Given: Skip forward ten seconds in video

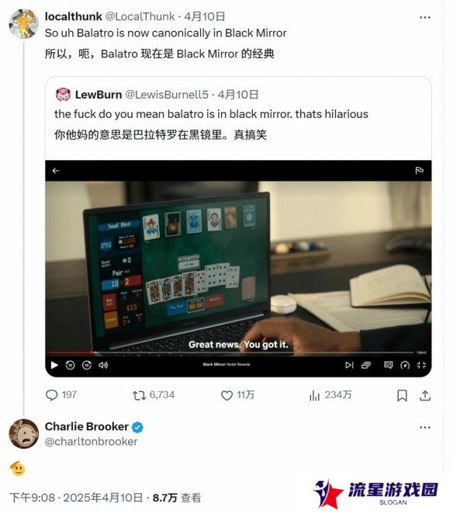Looking at the screenshot, I should click(87, 365).
